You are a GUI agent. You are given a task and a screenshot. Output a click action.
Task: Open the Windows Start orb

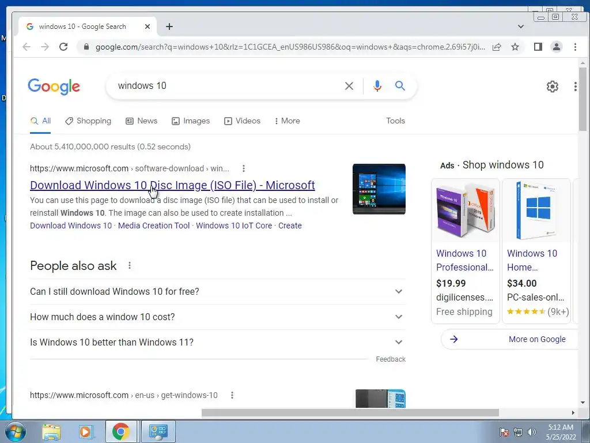click(15, 431)
